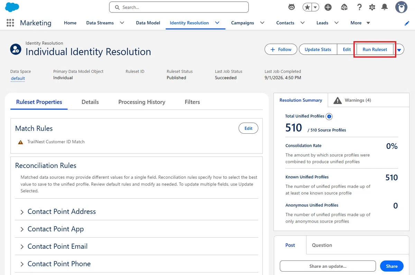Open the Data Model nav tab

coord(148,23)
